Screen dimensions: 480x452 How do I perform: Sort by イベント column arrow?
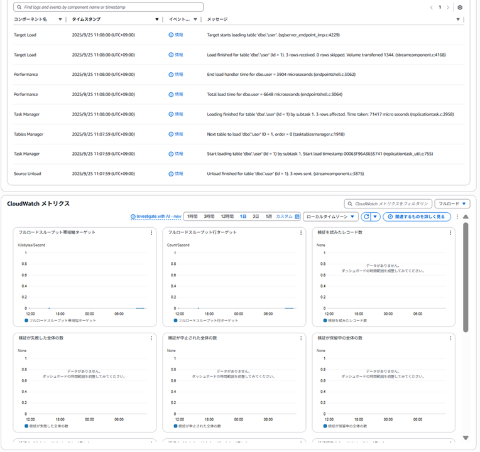click(x=195, y=19)
